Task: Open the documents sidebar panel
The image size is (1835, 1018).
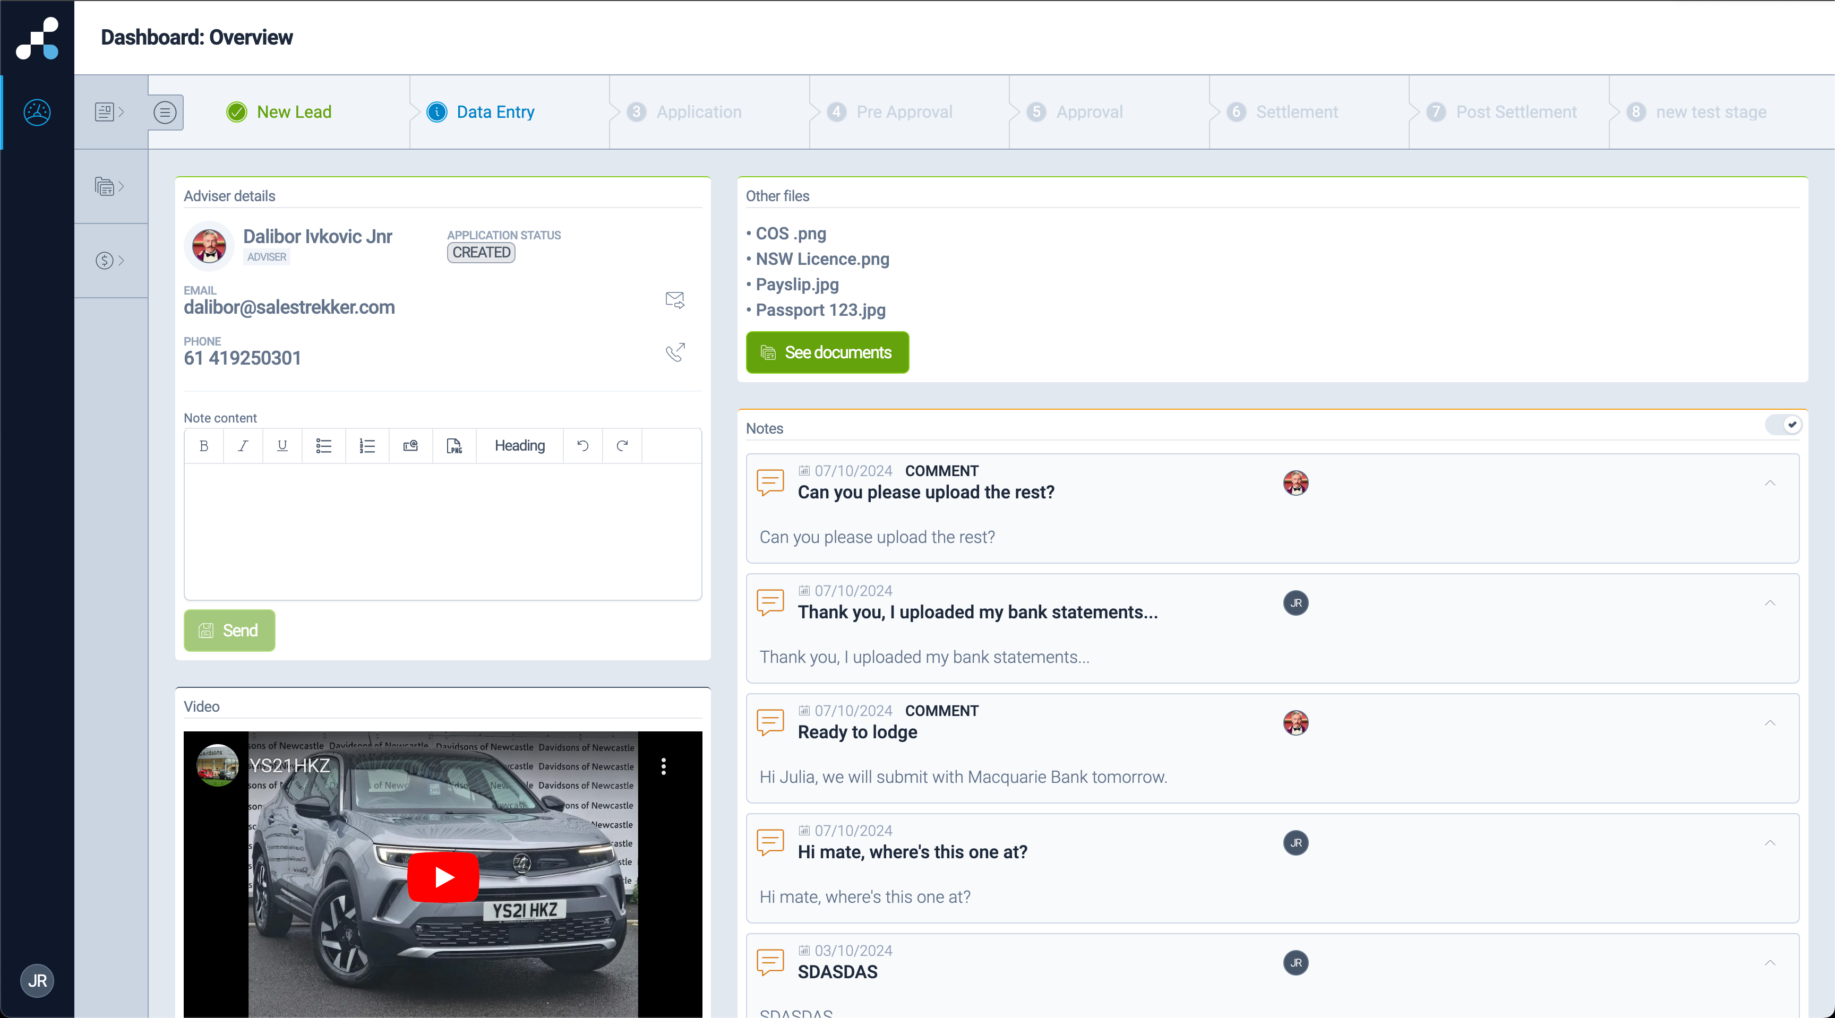Action: (x=110, y=186)
